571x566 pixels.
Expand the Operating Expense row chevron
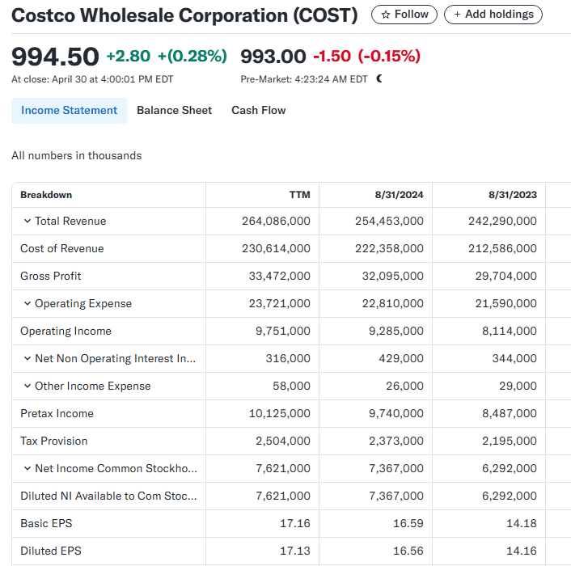pos(27,303)
